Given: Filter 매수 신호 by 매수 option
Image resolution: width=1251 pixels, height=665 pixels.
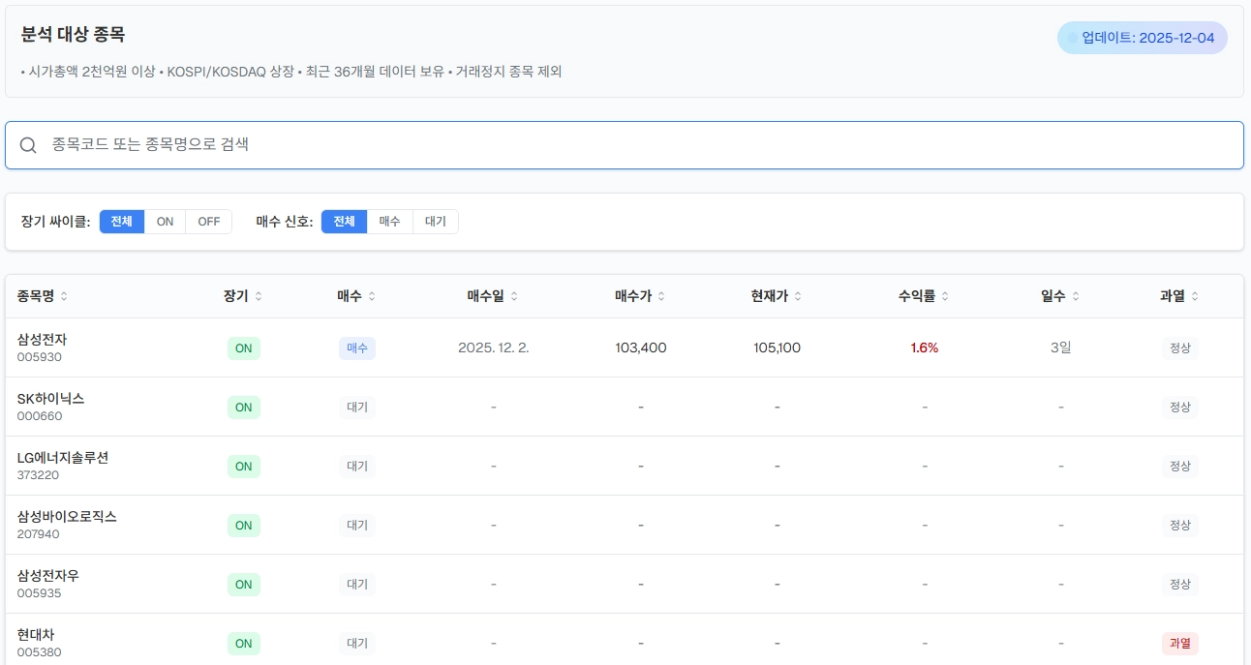Looking at the screenshot, I should pyautogui.click(x=389, y=222).
